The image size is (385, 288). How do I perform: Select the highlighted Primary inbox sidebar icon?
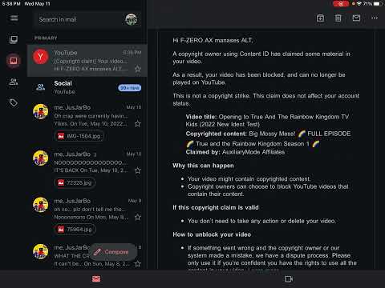pos(14,61)
